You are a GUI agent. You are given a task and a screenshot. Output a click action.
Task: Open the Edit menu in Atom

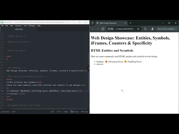[x=7, y=26]
